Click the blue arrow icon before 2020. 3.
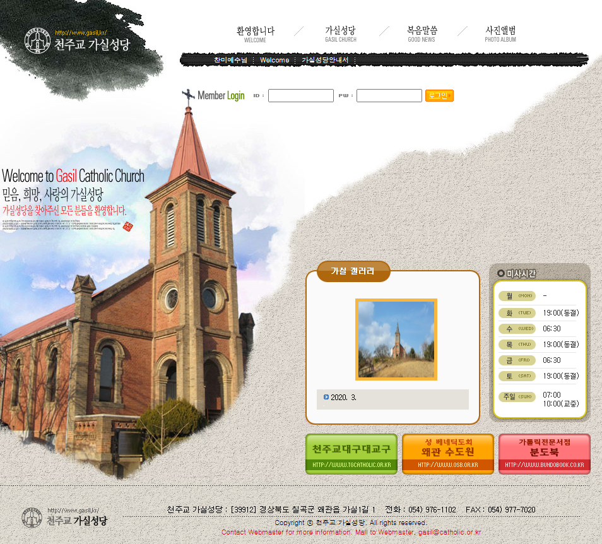 (326, 398)
